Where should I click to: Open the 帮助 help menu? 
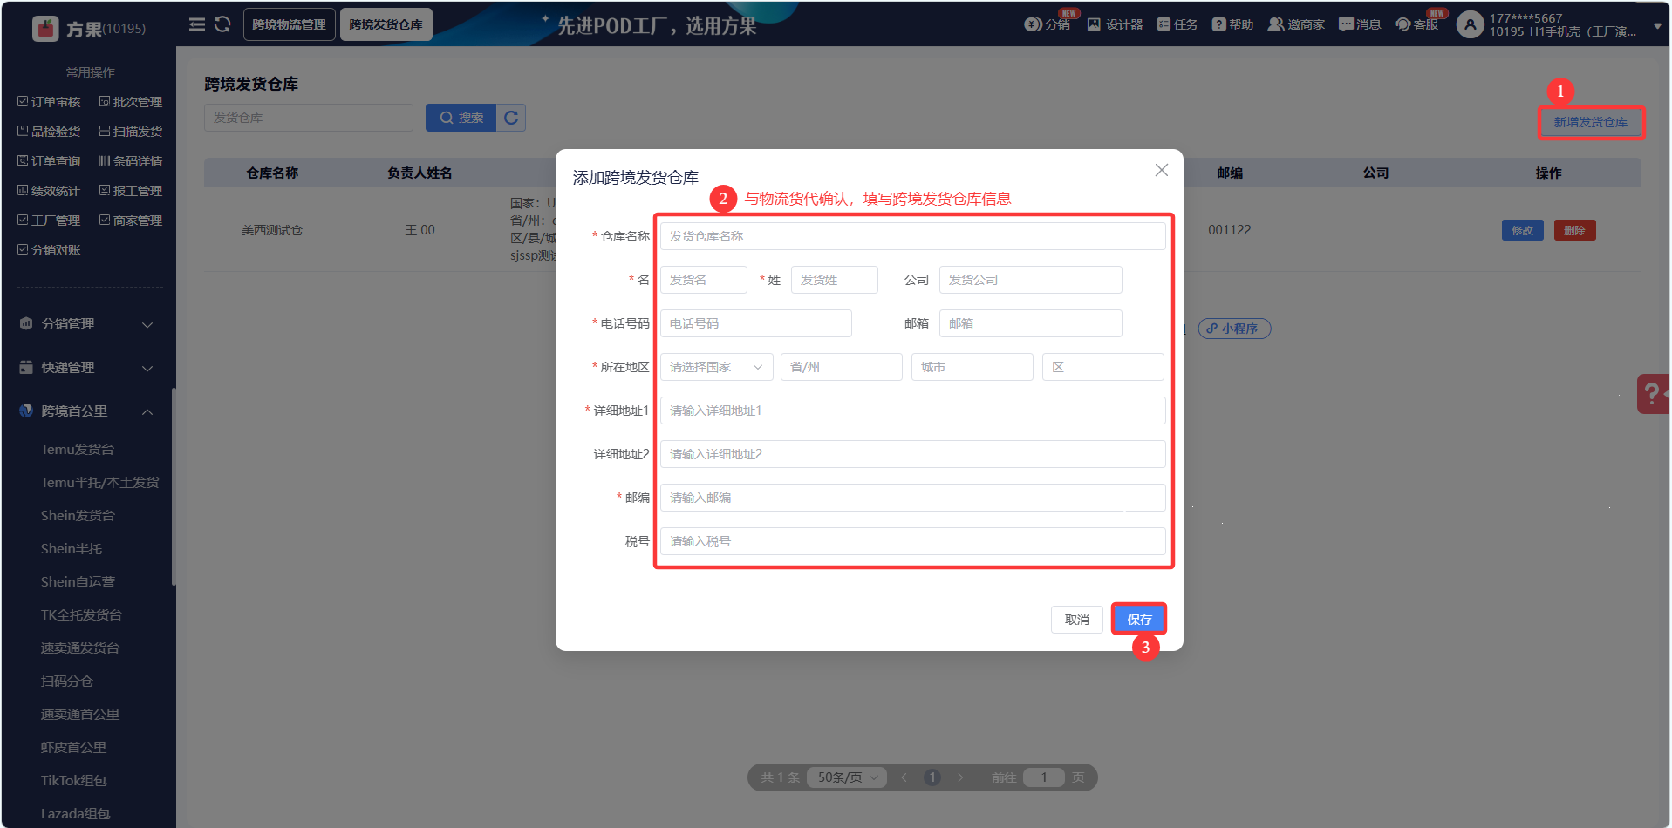(x=1232, y=24)
